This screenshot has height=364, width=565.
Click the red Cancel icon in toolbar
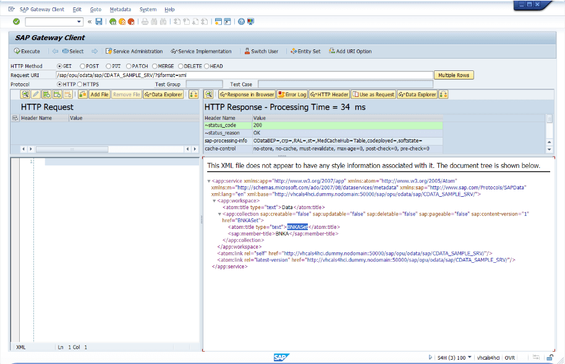tap(131, 22)
